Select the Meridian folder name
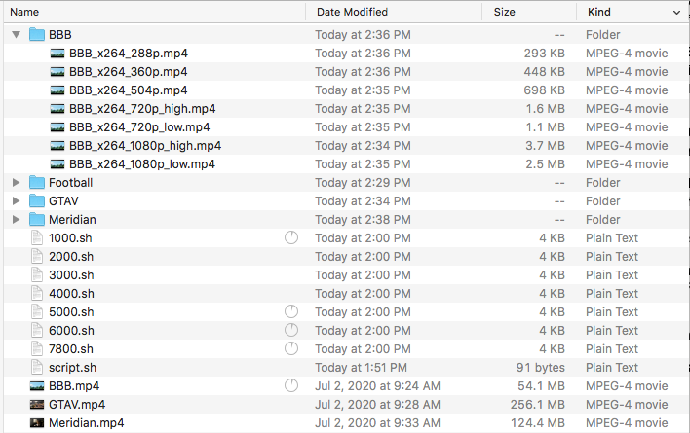Viewport: 690px width, 433px height. pyautogui.click(x=72, y=220)
